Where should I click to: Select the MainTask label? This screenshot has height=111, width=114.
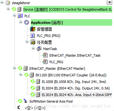(50, 49)
